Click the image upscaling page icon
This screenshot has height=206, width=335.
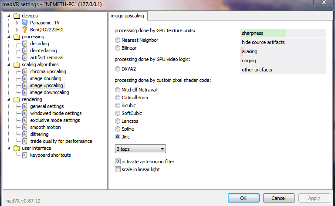click(25, 85)
